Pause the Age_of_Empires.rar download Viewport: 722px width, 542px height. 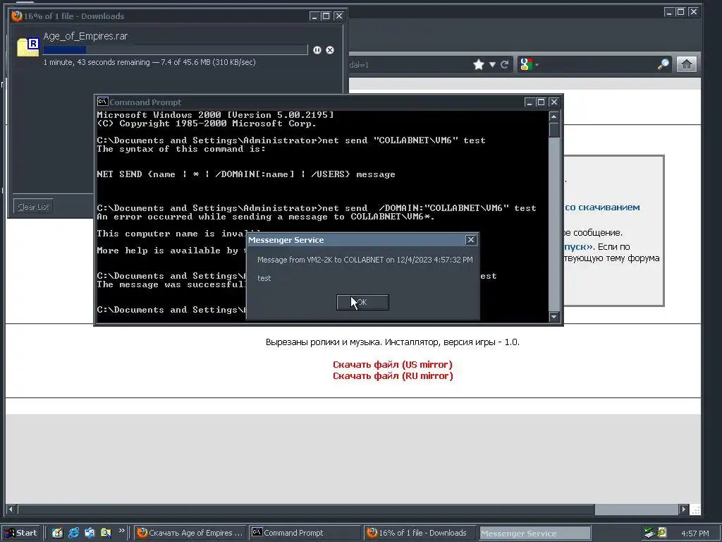pyautogui.click(x=317, y=50)
